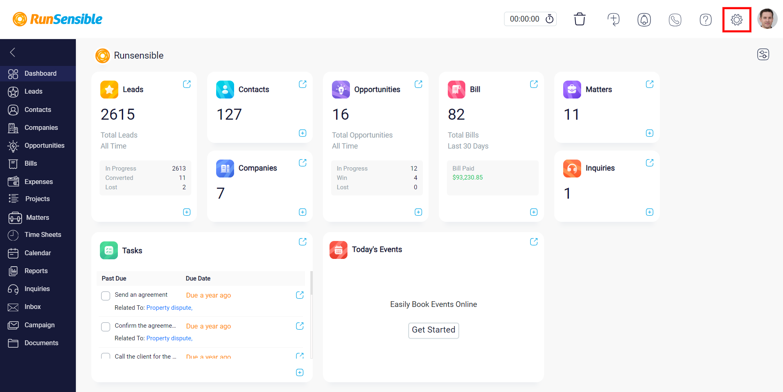Add a new lead from Leads card
Screen dimensions: 783x392
click(x=187, y=212)
